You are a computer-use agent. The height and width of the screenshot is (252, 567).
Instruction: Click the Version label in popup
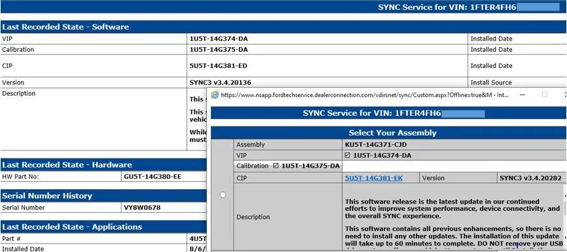433,178
